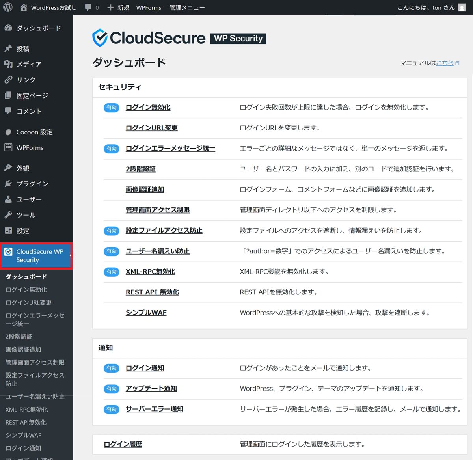Viewport: 473px width, 460px height.
Task: Open the 新規 menu in admin bar
Action: pos(119,7)
